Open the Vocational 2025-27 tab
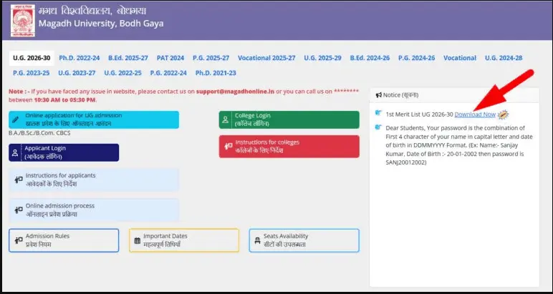The height and width of the screenshot is (294, 553). tap(266, 58)
